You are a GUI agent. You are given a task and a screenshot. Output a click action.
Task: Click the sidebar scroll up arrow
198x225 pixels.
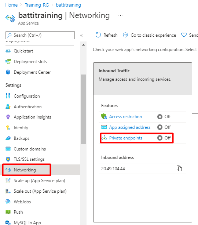coord(83,45)
